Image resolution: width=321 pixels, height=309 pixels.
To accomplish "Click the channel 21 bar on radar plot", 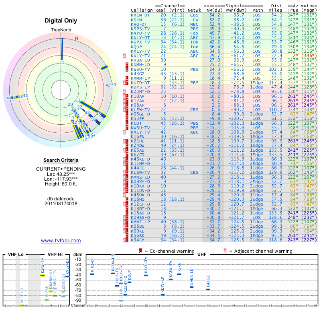I will [62, 49].
